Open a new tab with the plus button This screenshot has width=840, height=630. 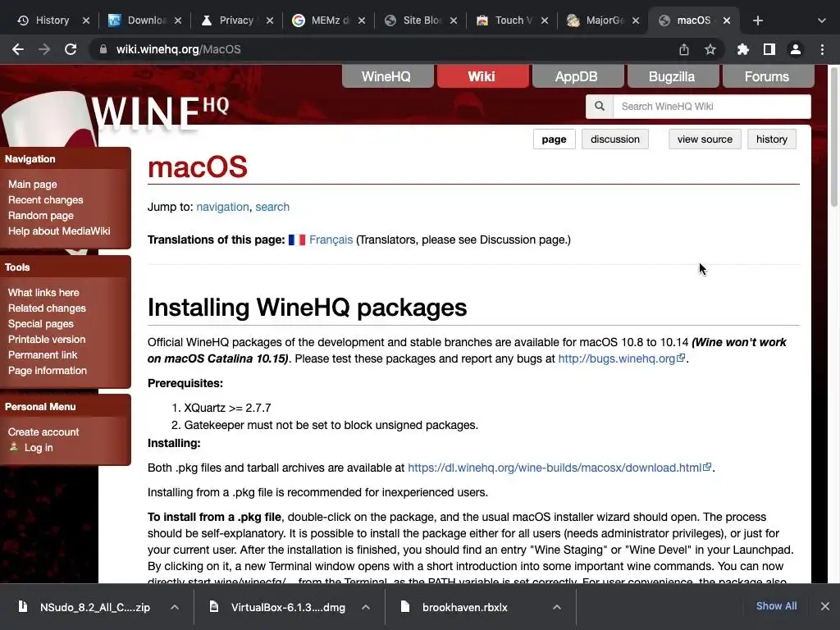[x=757, y=21]
